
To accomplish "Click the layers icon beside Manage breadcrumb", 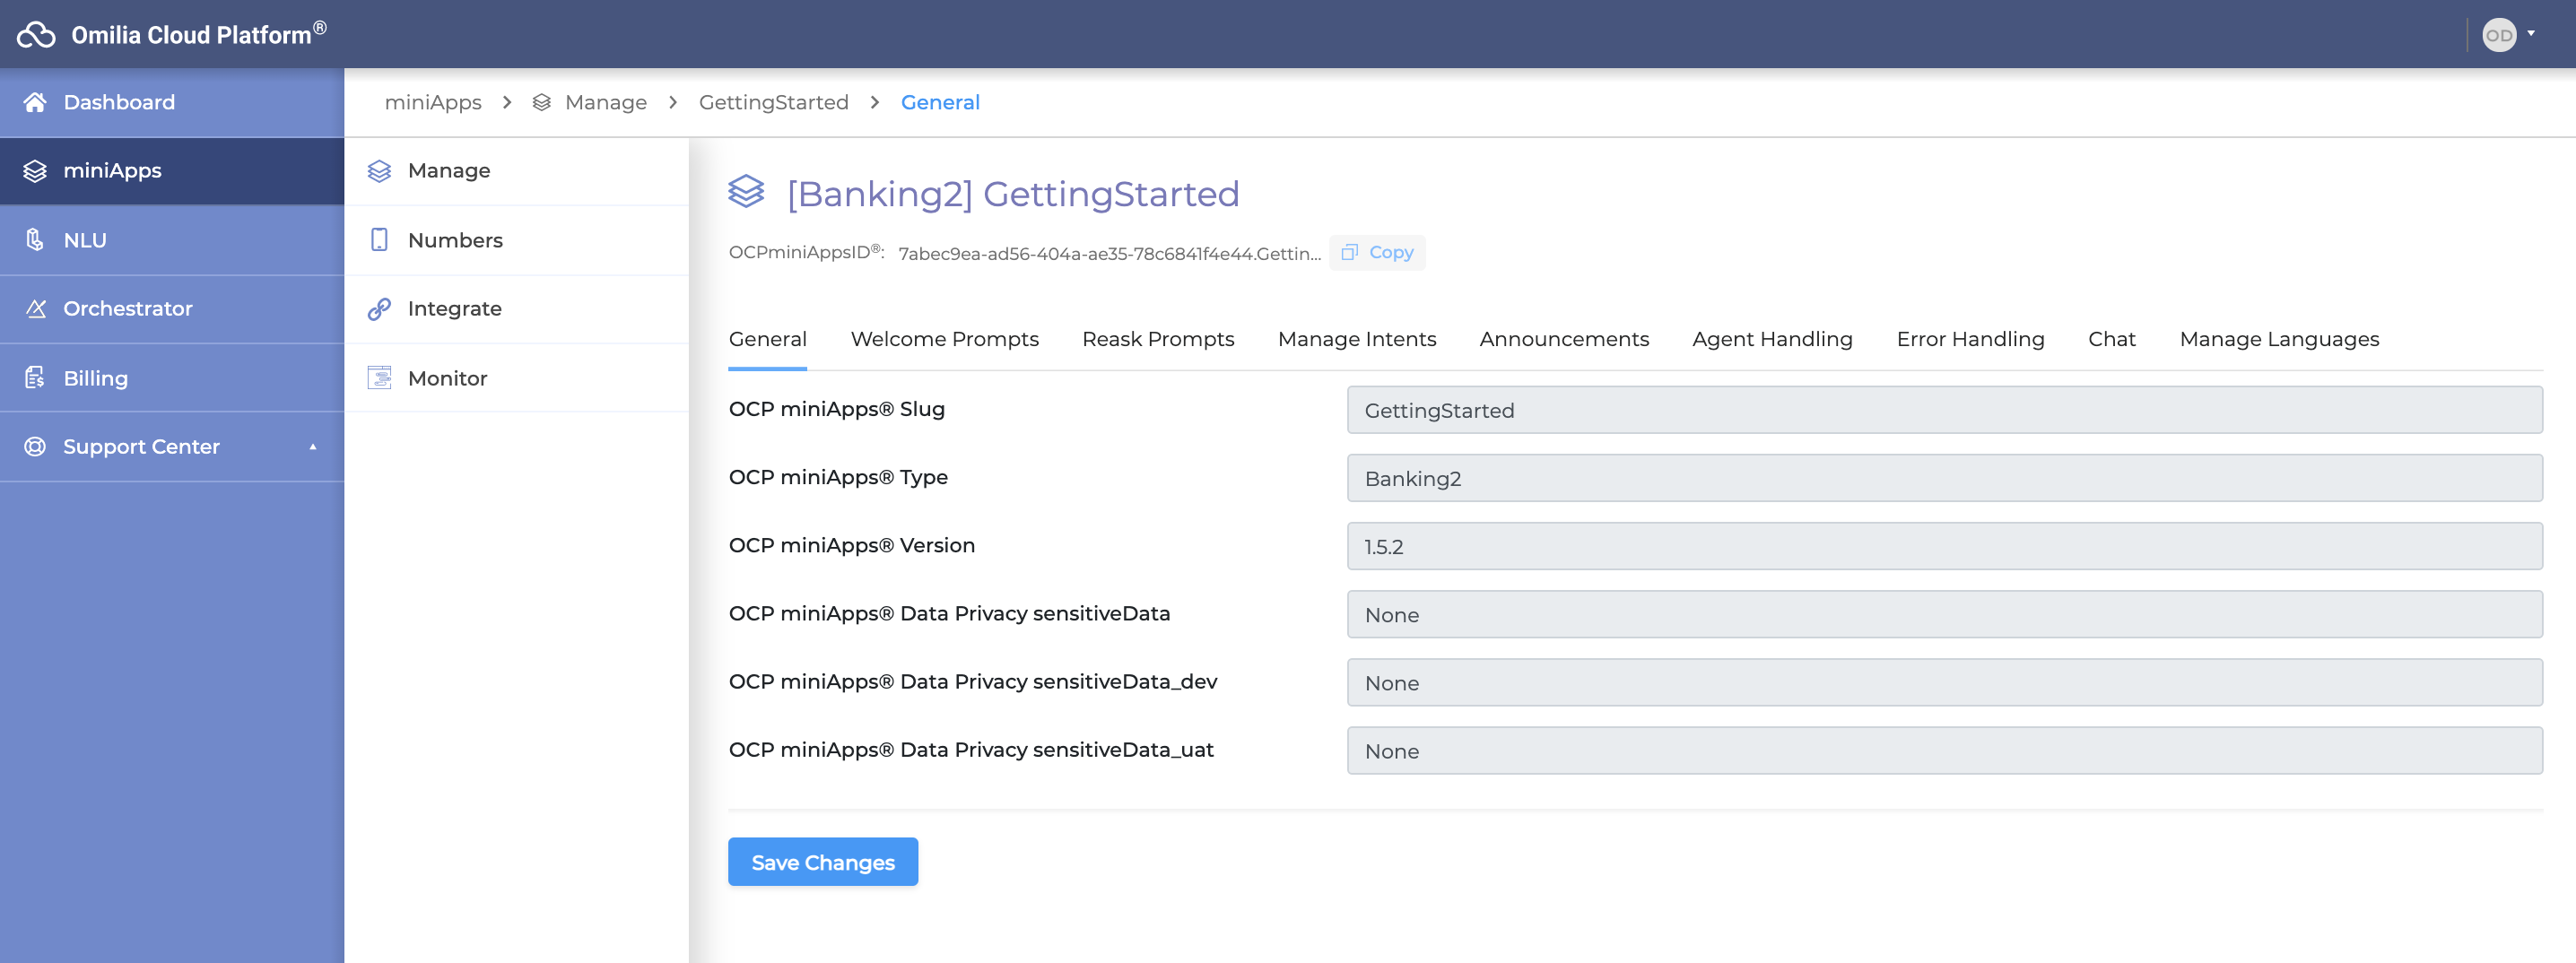I will click(x=541, y=102).
